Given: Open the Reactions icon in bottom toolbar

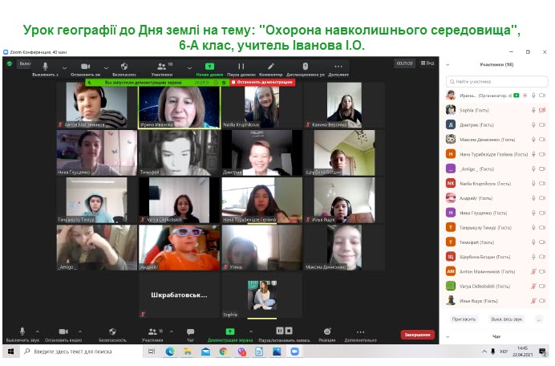Looking at the screenshot, I should coord(327,331).
